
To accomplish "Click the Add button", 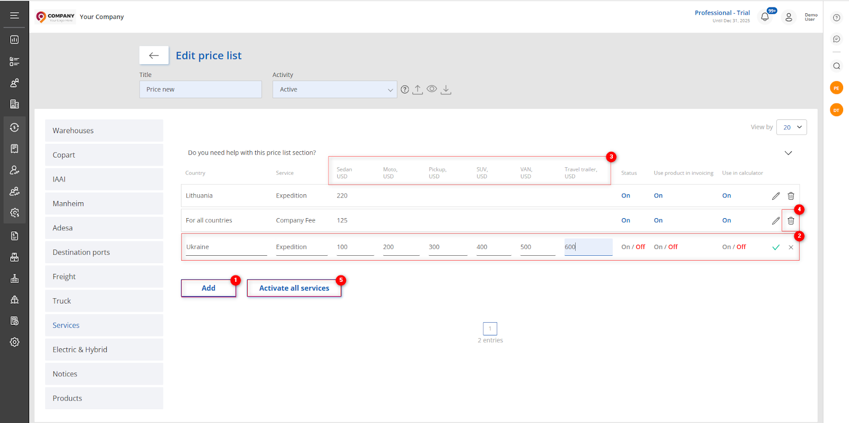I will 209,288.
